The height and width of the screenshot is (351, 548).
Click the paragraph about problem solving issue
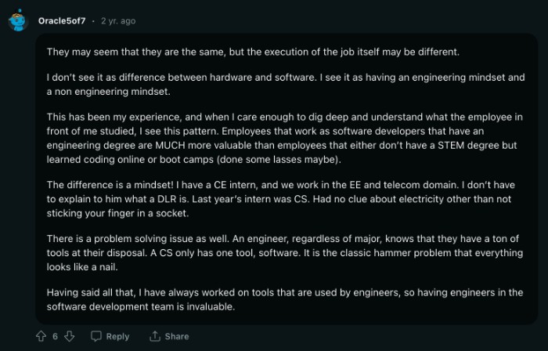[285, 253]
